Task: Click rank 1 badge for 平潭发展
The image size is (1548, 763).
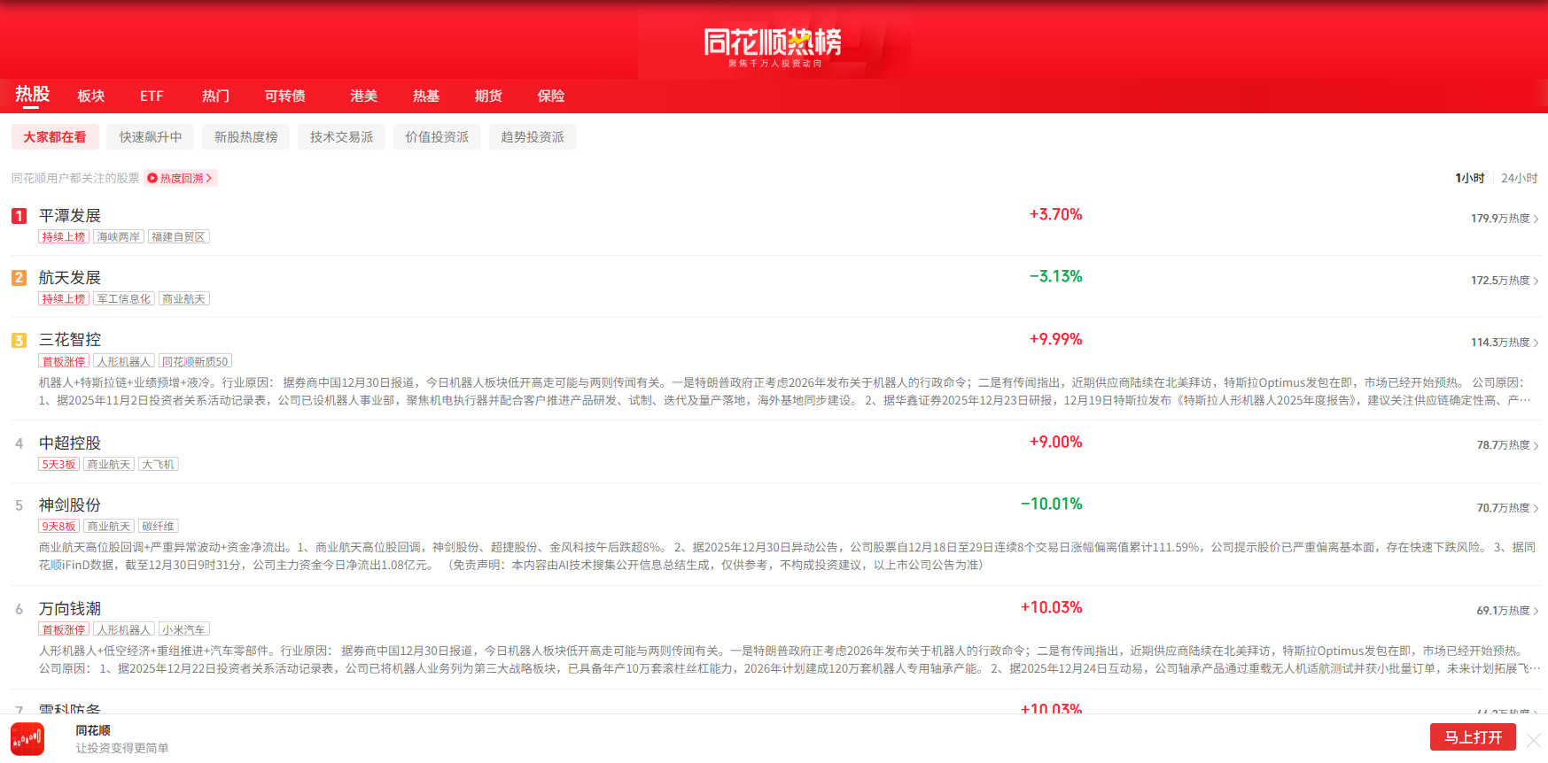Action: click(x=19, y=216)
